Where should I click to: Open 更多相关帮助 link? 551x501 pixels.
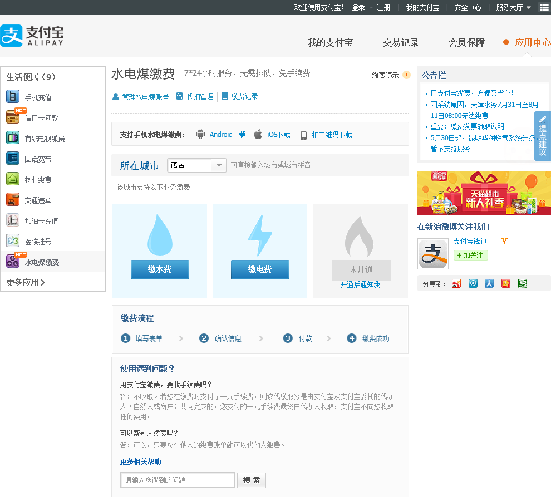coord(140,461)
